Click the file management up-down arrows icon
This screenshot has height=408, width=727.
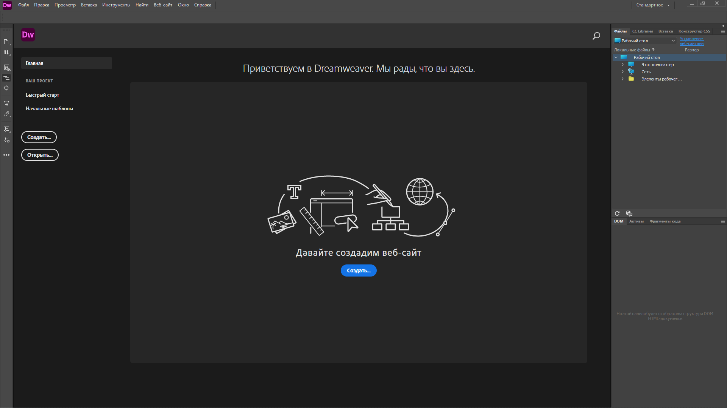pos(6,53)
